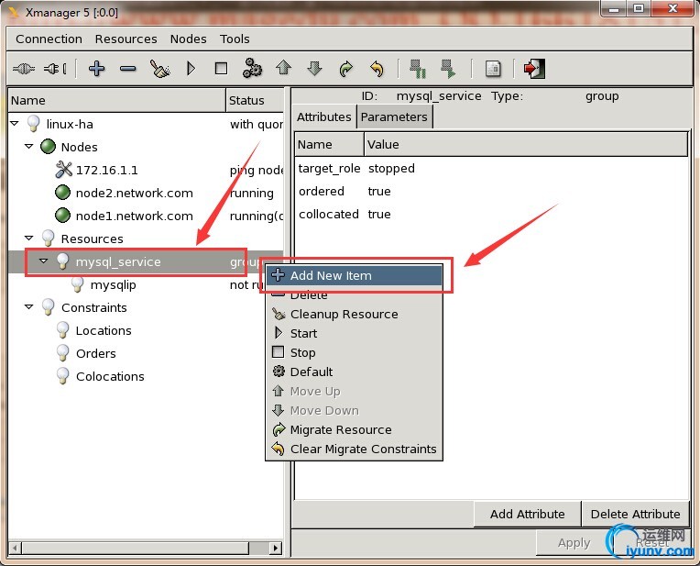Click the blue minus Delete toolbar icon
700x566 pixels.
coord(127,69)
